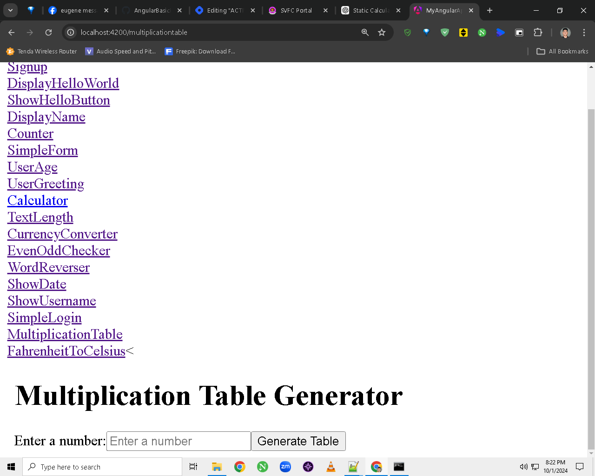The image size is (595, 476).
Task: Expand the tab search dropdown arrow
Action: click(x=10, y=10)
